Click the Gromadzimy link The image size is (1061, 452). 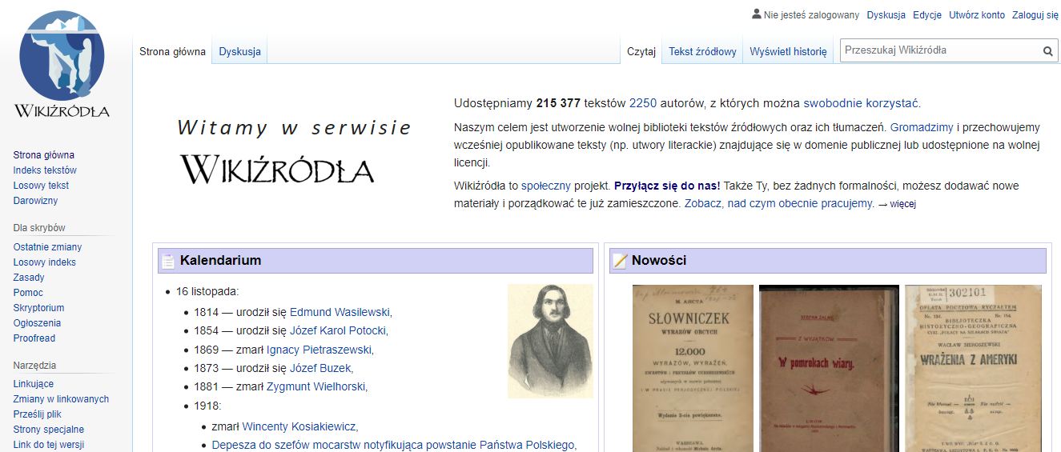pyautogui.click(x=922, y=127)
